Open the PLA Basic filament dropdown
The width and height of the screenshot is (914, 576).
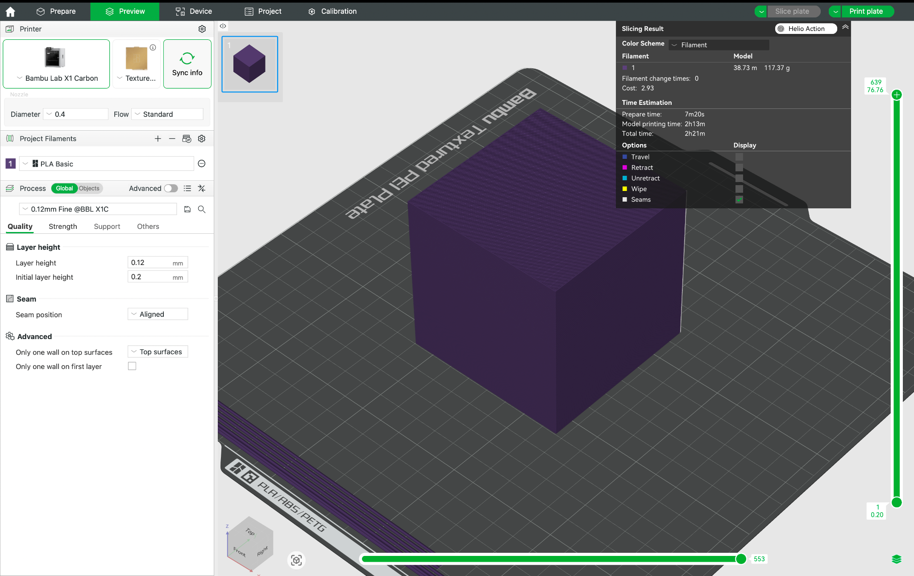[107, 164]
